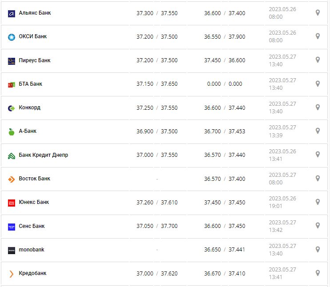Screen dimensions: 330x287
Task: Click the ОКСИ Банк logo icon
Action: coord(12,37)
